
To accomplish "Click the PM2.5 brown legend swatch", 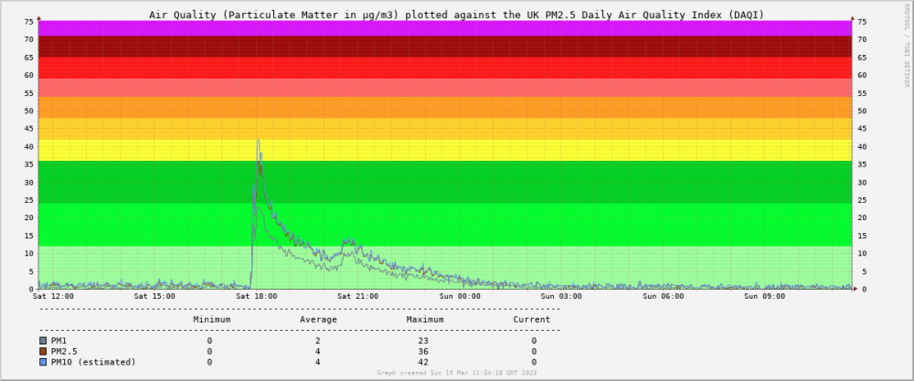I will 43,351.
